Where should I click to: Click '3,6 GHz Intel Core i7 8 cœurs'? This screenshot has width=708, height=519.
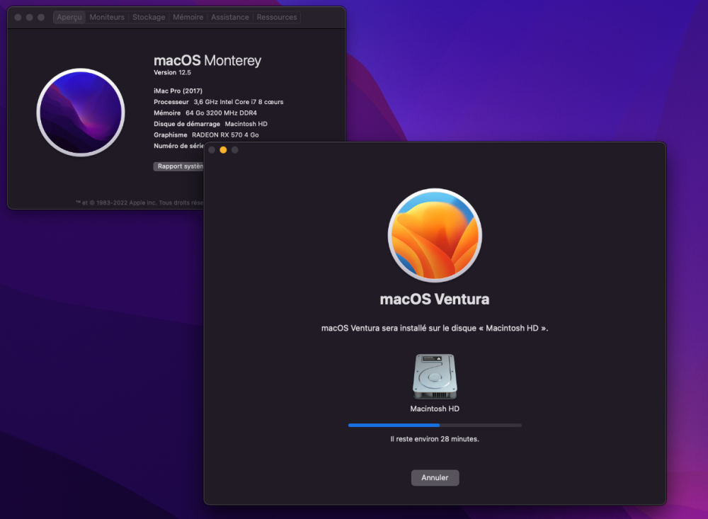coord(239,102)
